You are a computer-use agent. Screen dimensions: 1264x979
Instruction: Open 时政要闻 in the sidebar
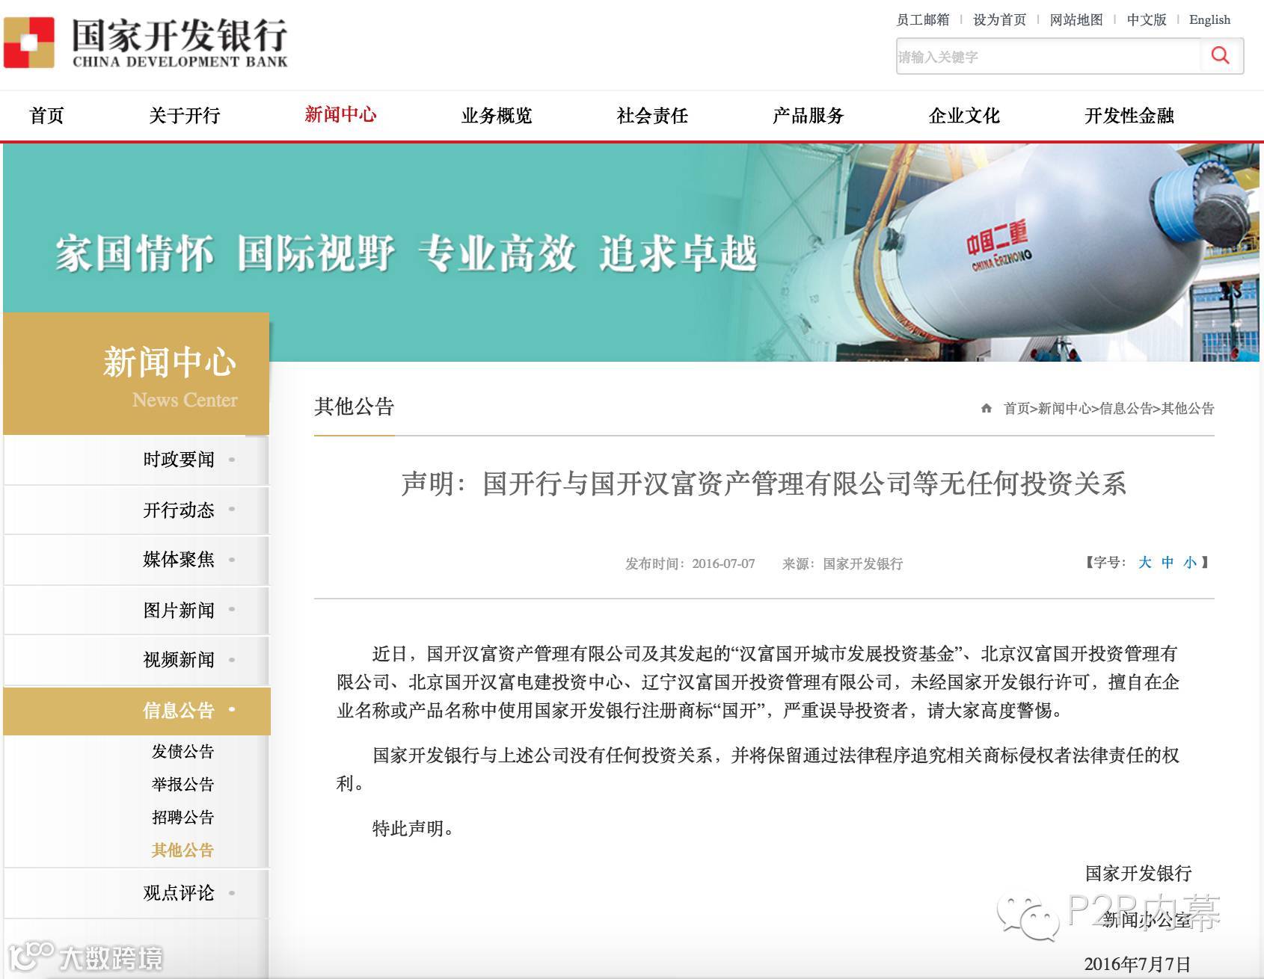tap(136, 460)
